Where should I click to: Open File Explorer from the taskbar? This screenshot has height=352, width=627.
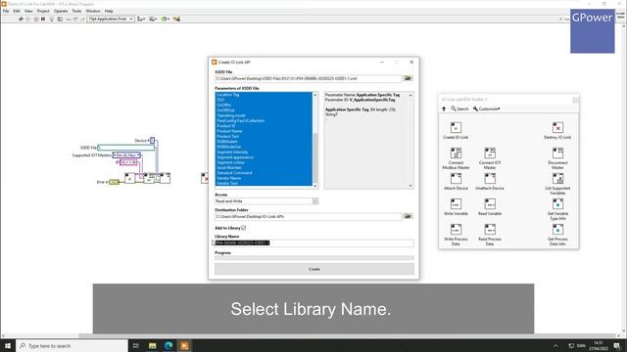153,345
